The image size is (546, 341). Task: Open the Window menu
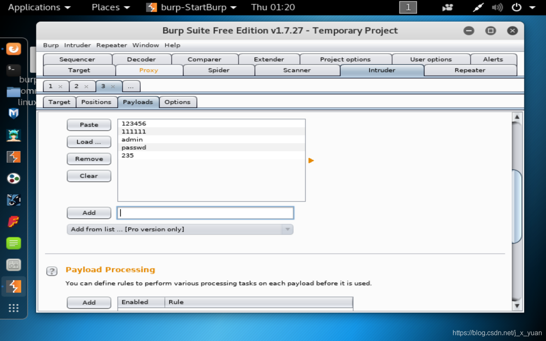pos(145,45)
